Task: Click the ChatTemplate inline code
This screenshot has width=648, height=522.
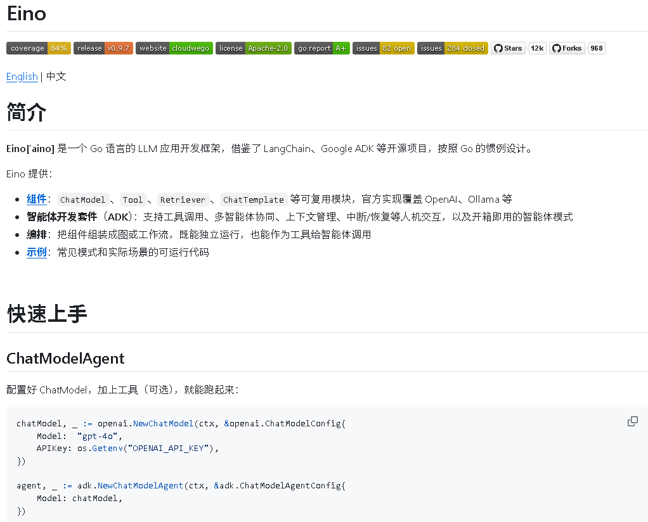Action: (254, 200)
